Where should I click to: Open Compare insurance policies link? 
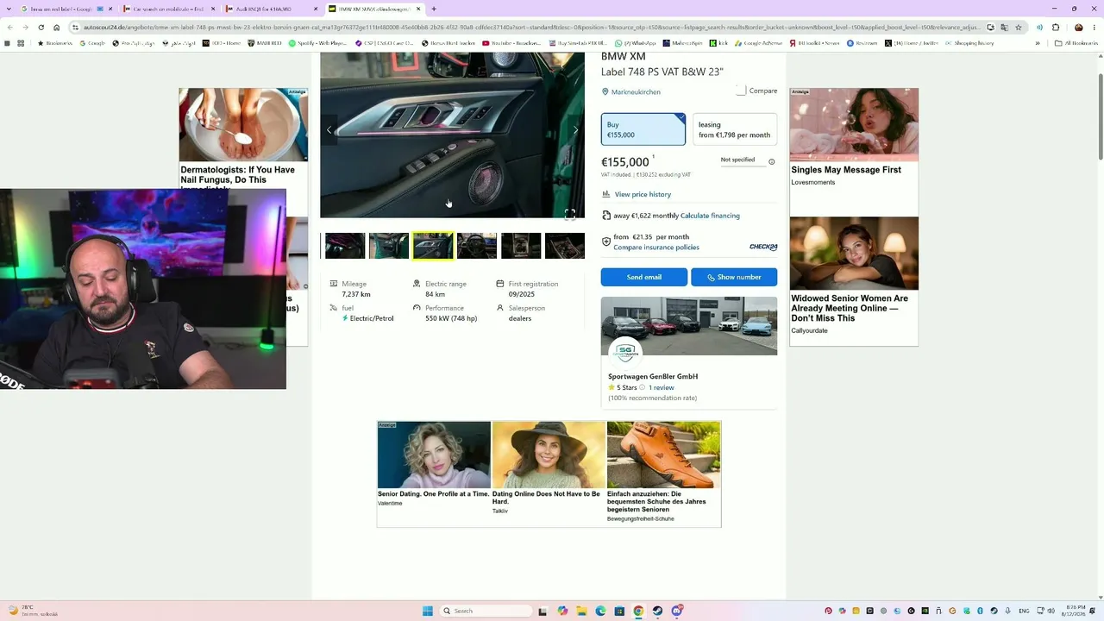[656, 248]
